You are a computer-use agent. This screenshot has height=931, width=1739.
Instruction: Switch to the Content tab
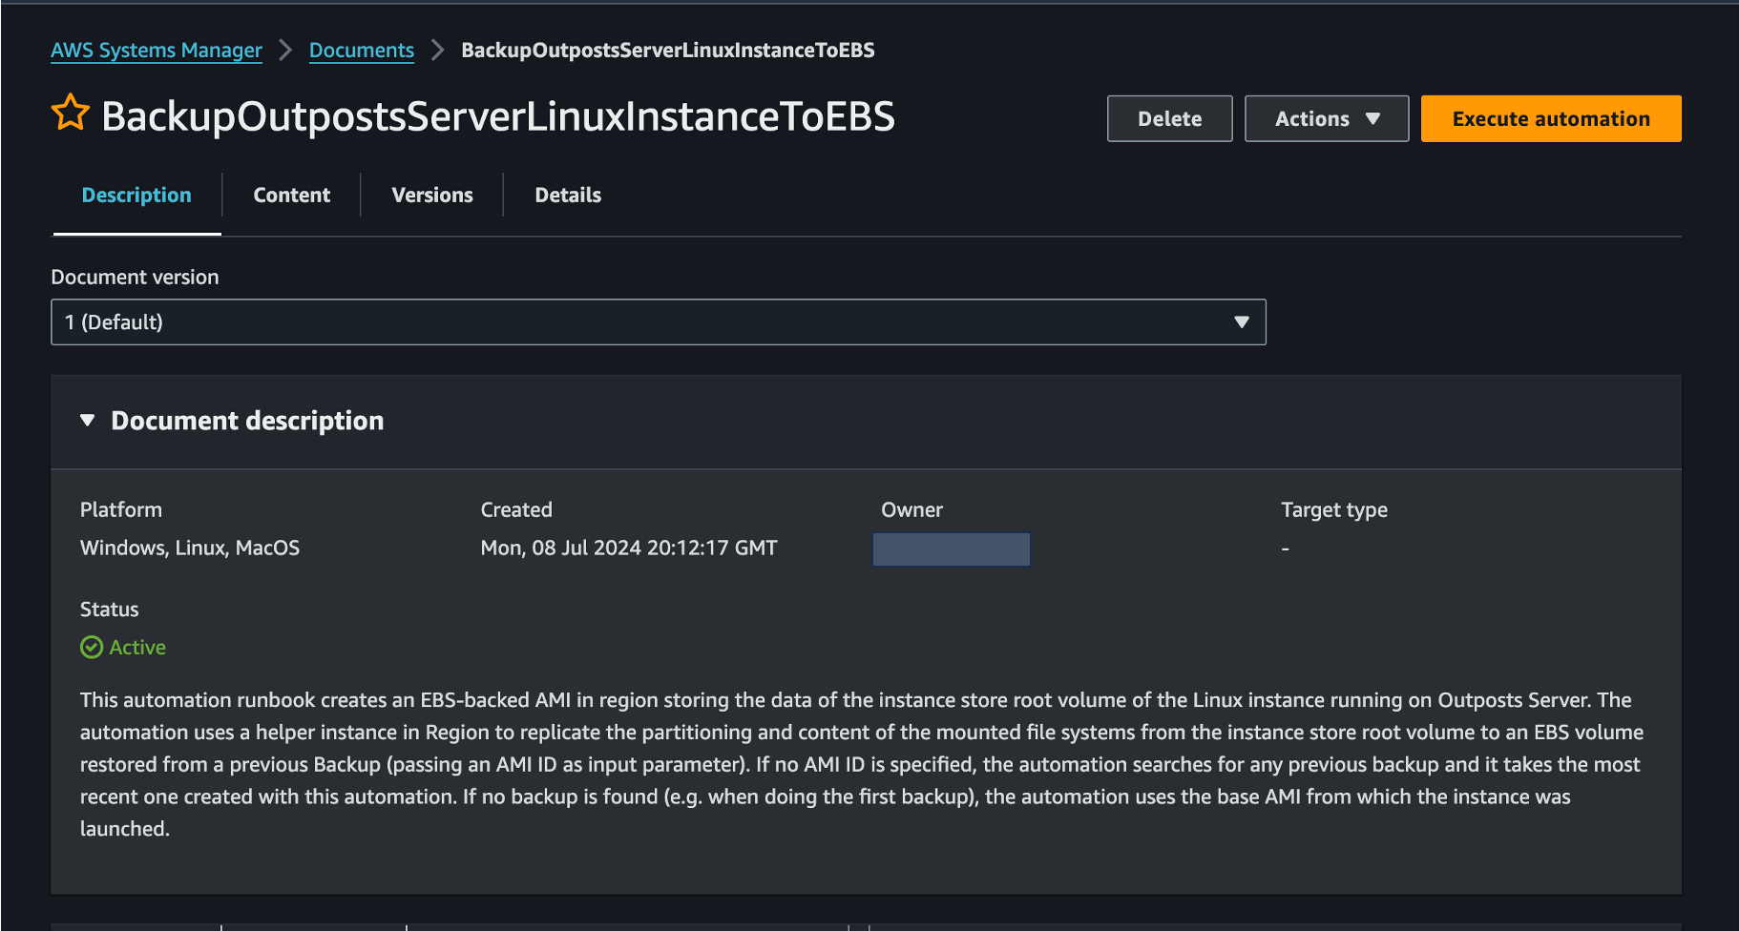[x=292, y=196]
